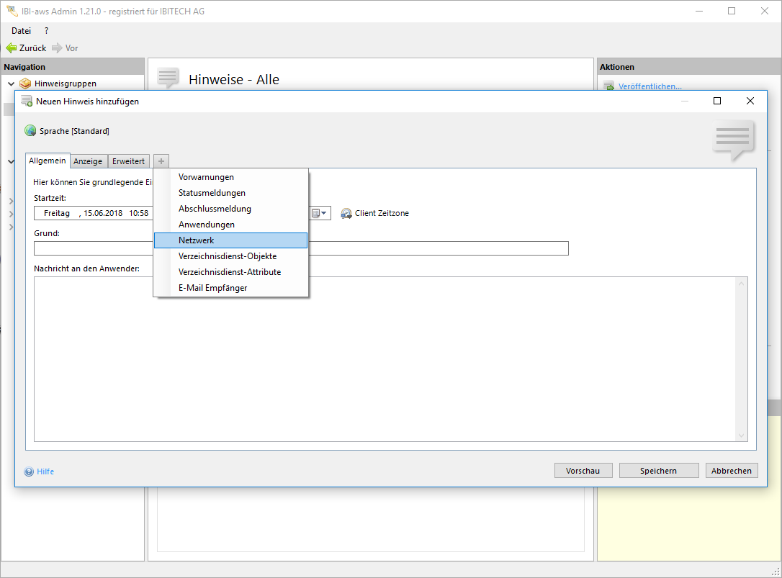The height and width of the screenshot is (578, 782).
Task: Switch to the Anzeige tab
Action: point(88,161)
